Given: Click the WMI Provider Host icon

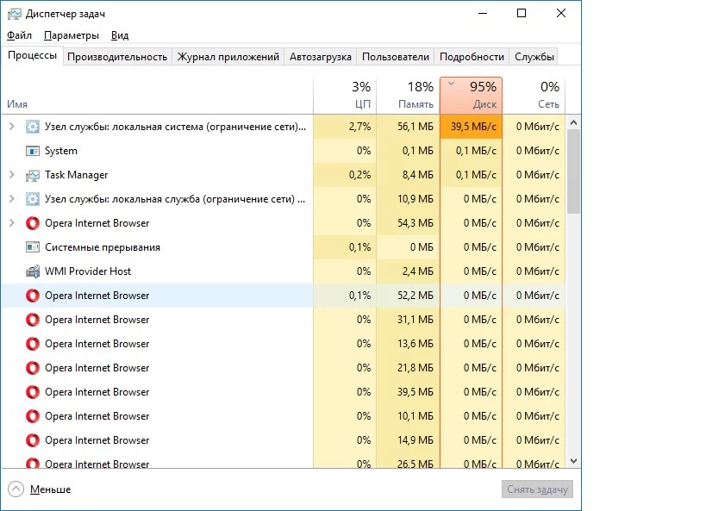Looking at the screenshot, I should coord(33,271).
